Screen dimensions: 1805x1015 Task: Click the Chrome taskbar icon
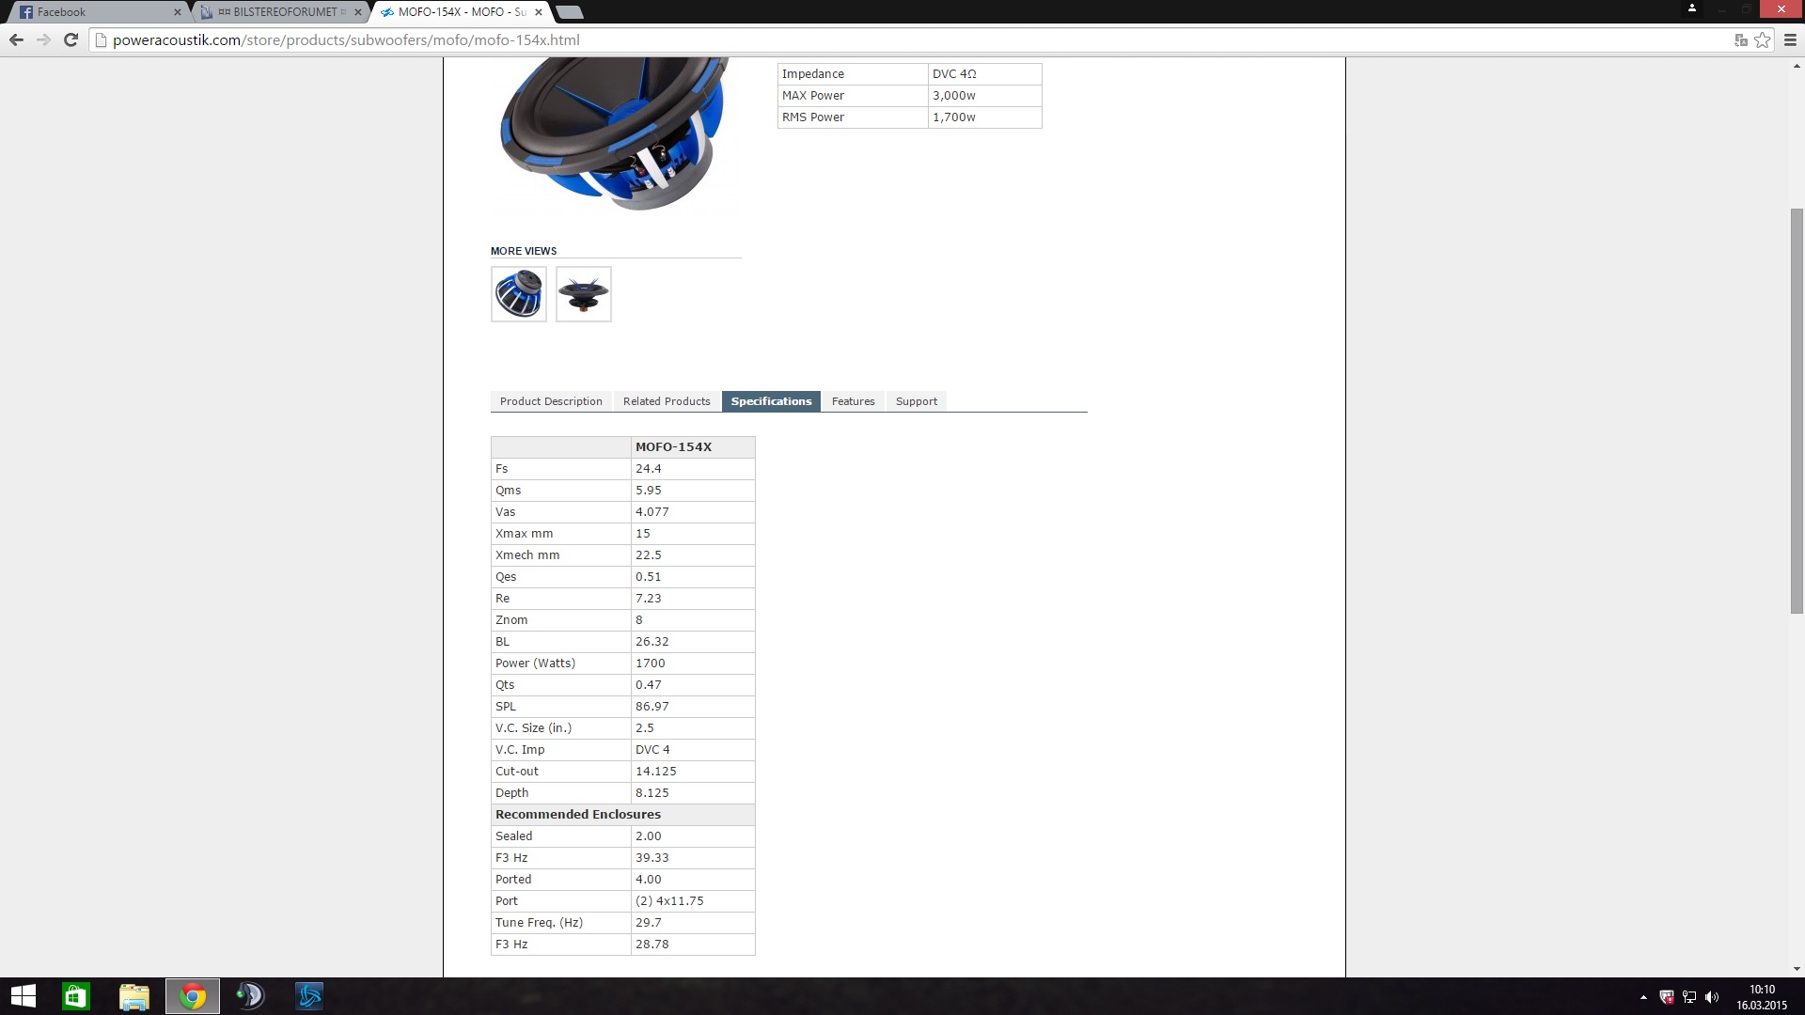(193, 996)
